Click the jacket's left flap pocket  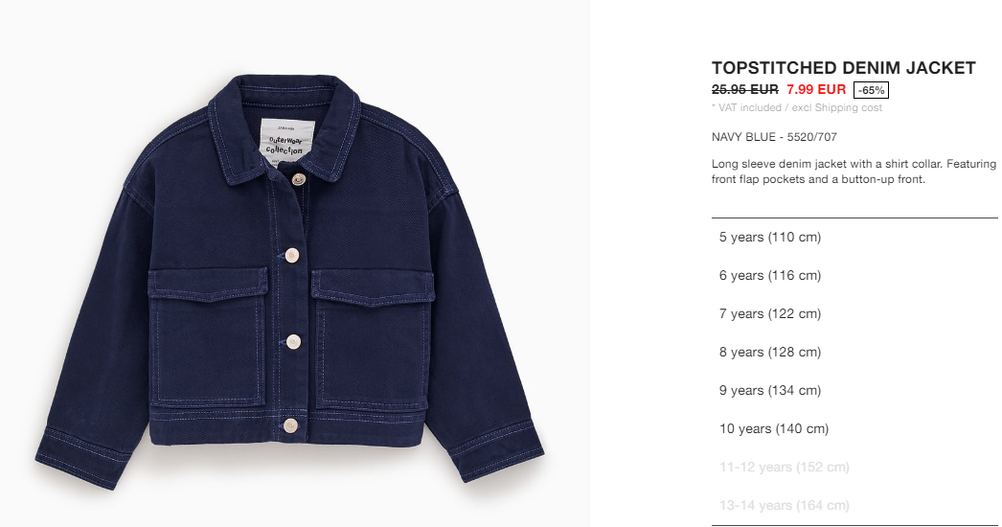pyautogui.click(x=208, y=337)
